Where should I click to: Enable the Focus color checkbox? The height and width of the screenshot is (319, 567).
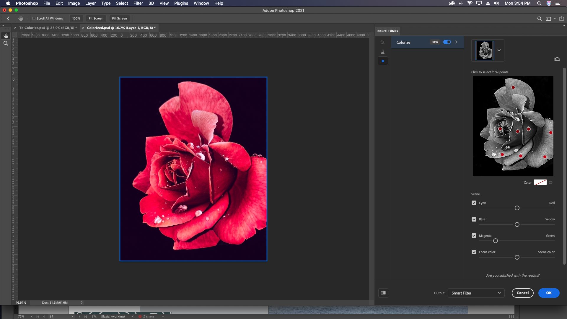[x=474, y=252]
